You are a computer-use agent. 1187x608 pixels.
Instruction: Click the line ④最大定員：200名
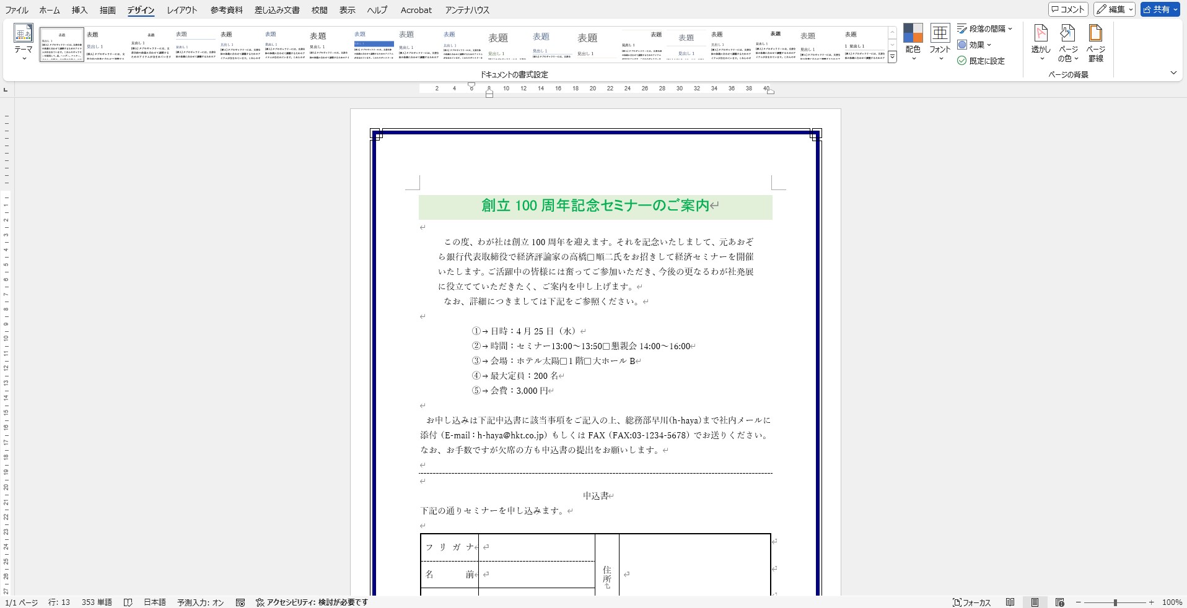click(517, 376)
